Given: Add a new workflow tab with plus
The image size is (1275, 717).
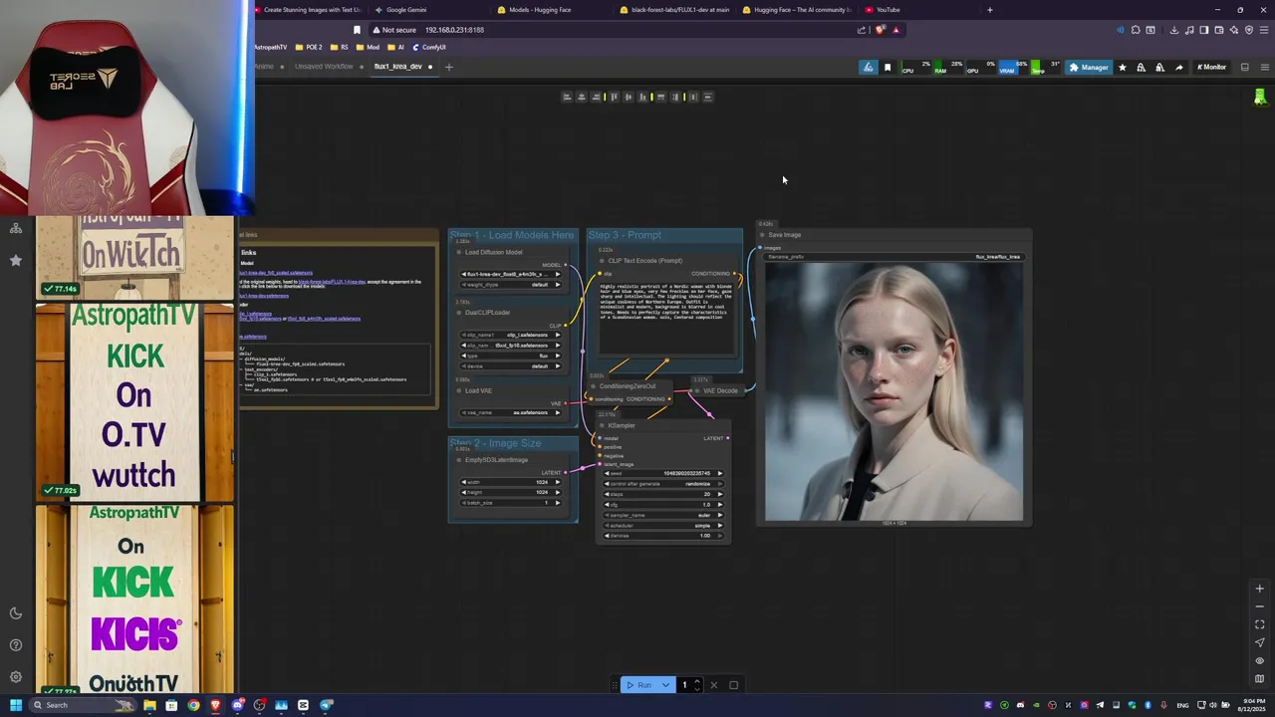Looking at the screenshot, I should (x=448, y=67).
